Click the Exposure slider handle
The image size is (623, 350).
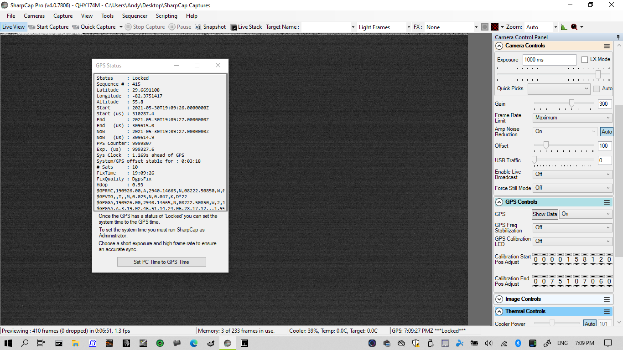coord(598,74)
